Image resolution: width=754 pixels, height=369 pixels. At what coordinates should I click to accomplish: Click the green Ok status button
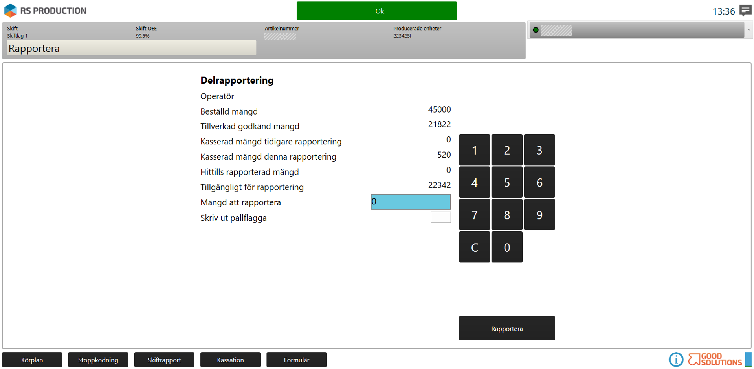376,11
